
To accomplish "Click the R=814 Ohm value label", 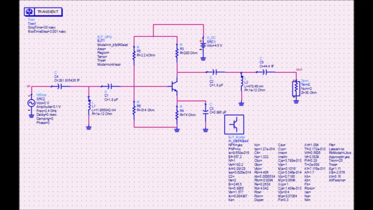I will (145, 110).
